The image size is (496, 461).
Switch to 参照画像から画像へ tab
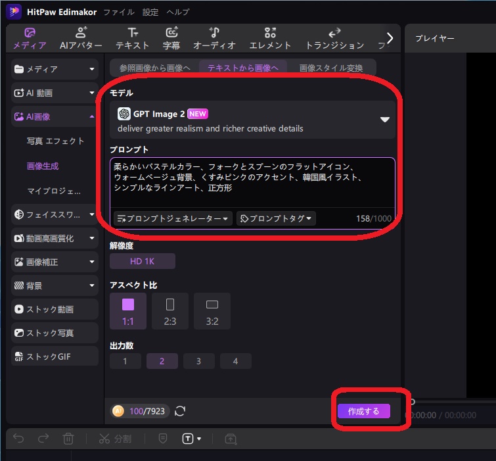[x=154, y=68]
